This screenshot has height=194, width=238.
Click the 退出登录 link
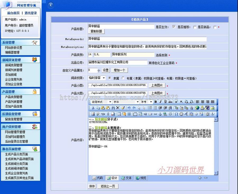[31, 13]
